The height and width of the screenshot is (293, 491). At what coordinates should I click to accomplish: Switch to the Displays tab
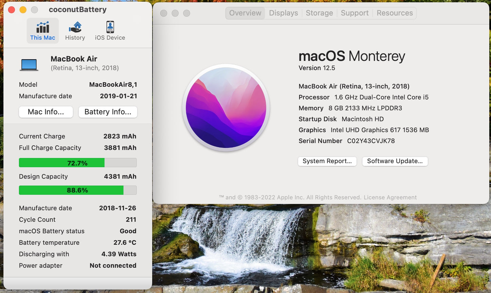tap(283, 13)
